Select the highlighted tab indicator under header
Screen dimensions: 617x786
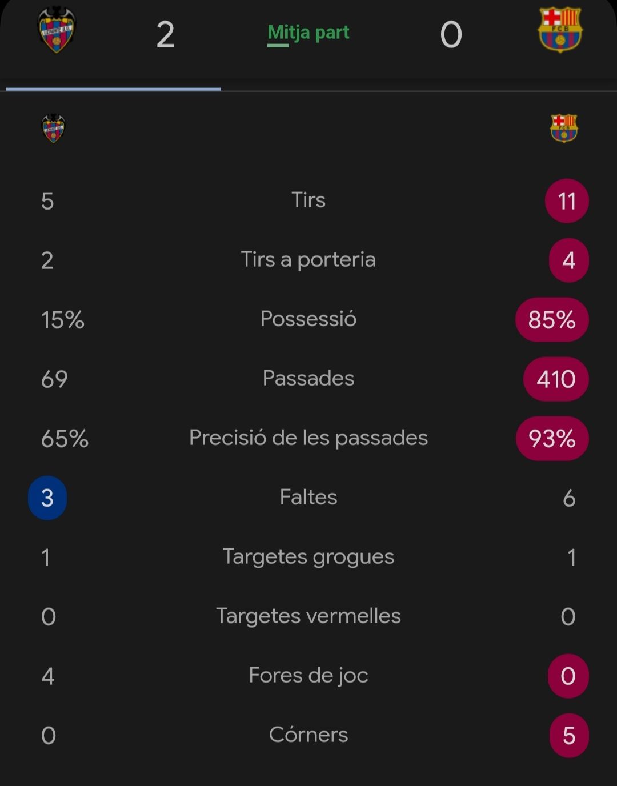114,89
